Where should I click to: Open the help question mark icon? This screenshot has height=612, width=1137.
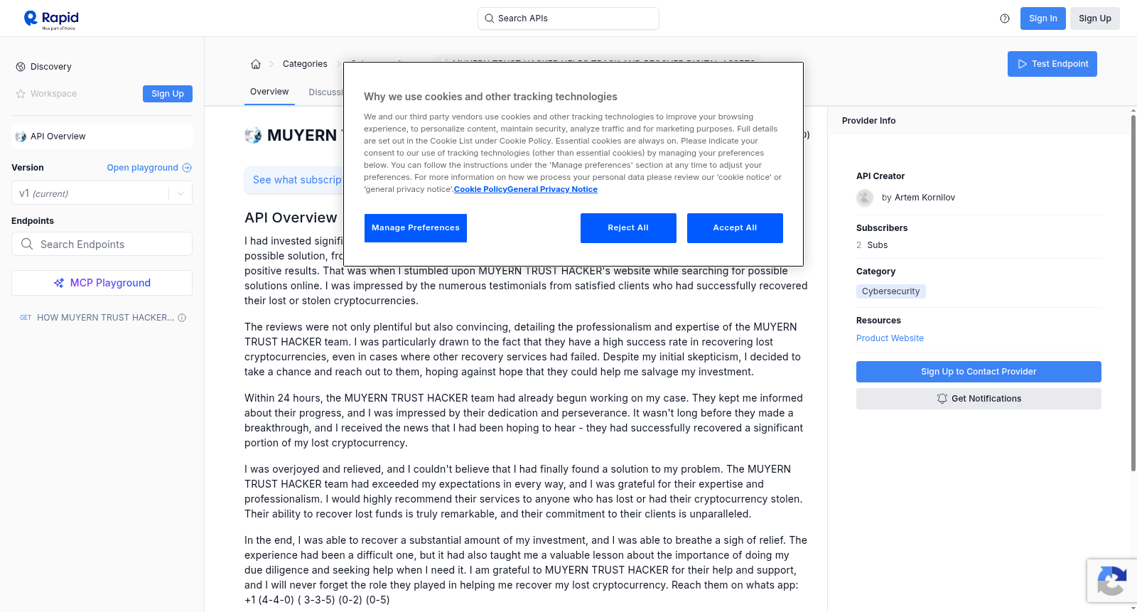(1005, 18)
